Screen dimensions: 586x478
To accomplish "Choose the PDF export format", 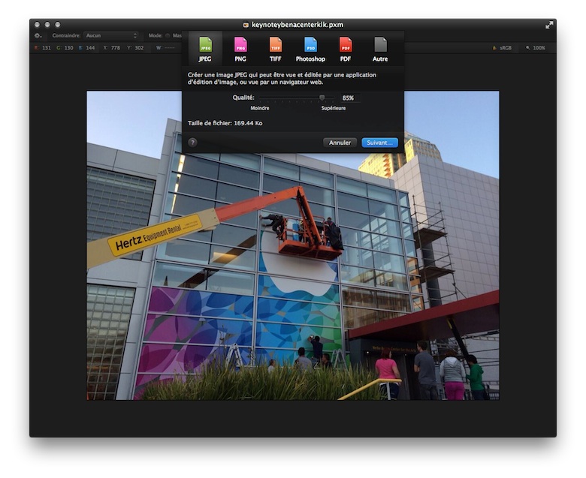I will (x=346, y=49).
